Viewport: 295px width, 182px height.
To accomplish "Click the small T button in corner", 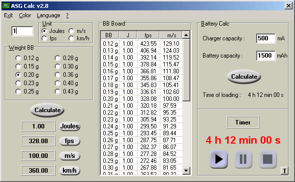I will (x=285, y=171).
